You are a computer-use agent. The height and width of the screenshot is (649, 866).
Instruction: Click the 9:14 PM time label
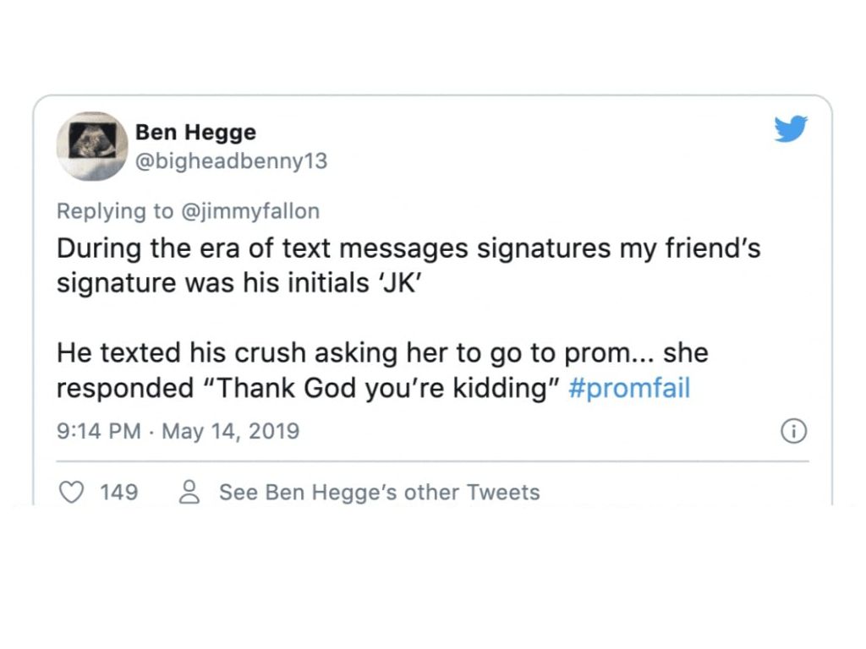95,431
